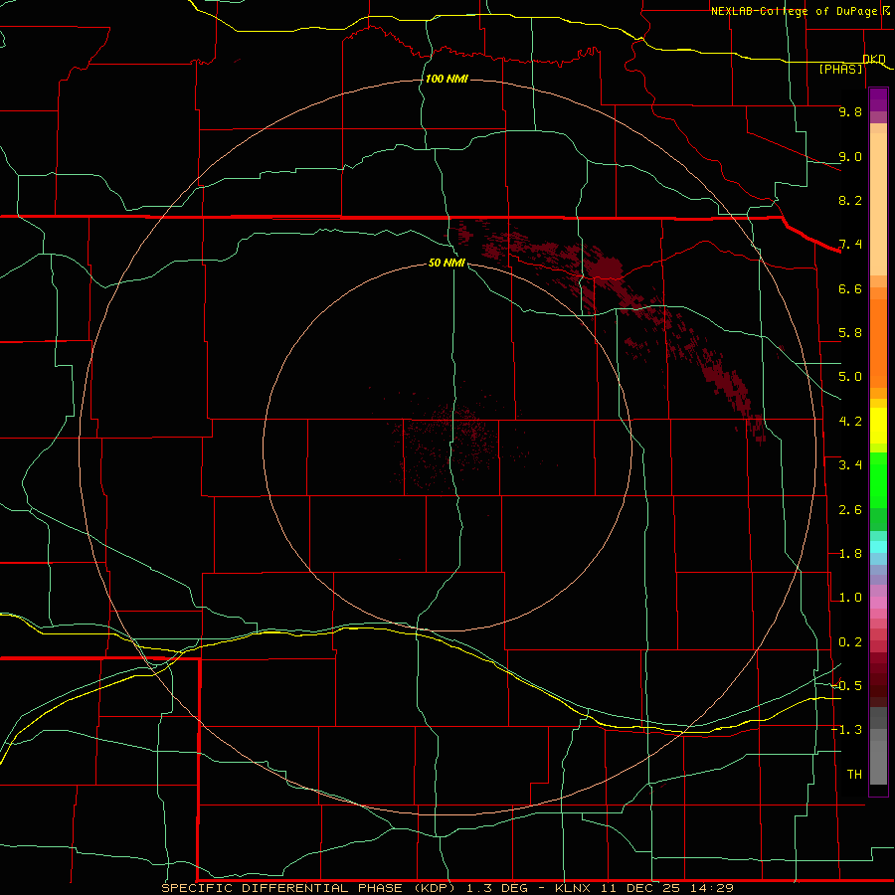Click the elongated echo band southeast of the core
The height and width of the screenshot is (895, 895).
pos(731,388)
